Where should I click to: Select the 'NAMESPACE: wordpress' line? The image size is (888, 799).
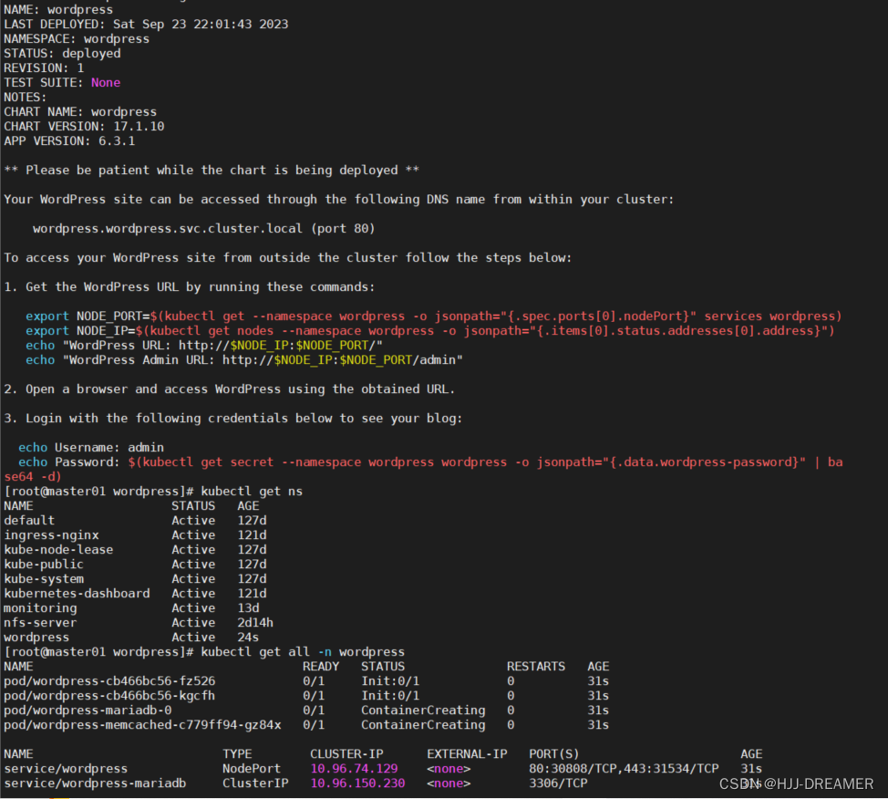coord(77,39)
